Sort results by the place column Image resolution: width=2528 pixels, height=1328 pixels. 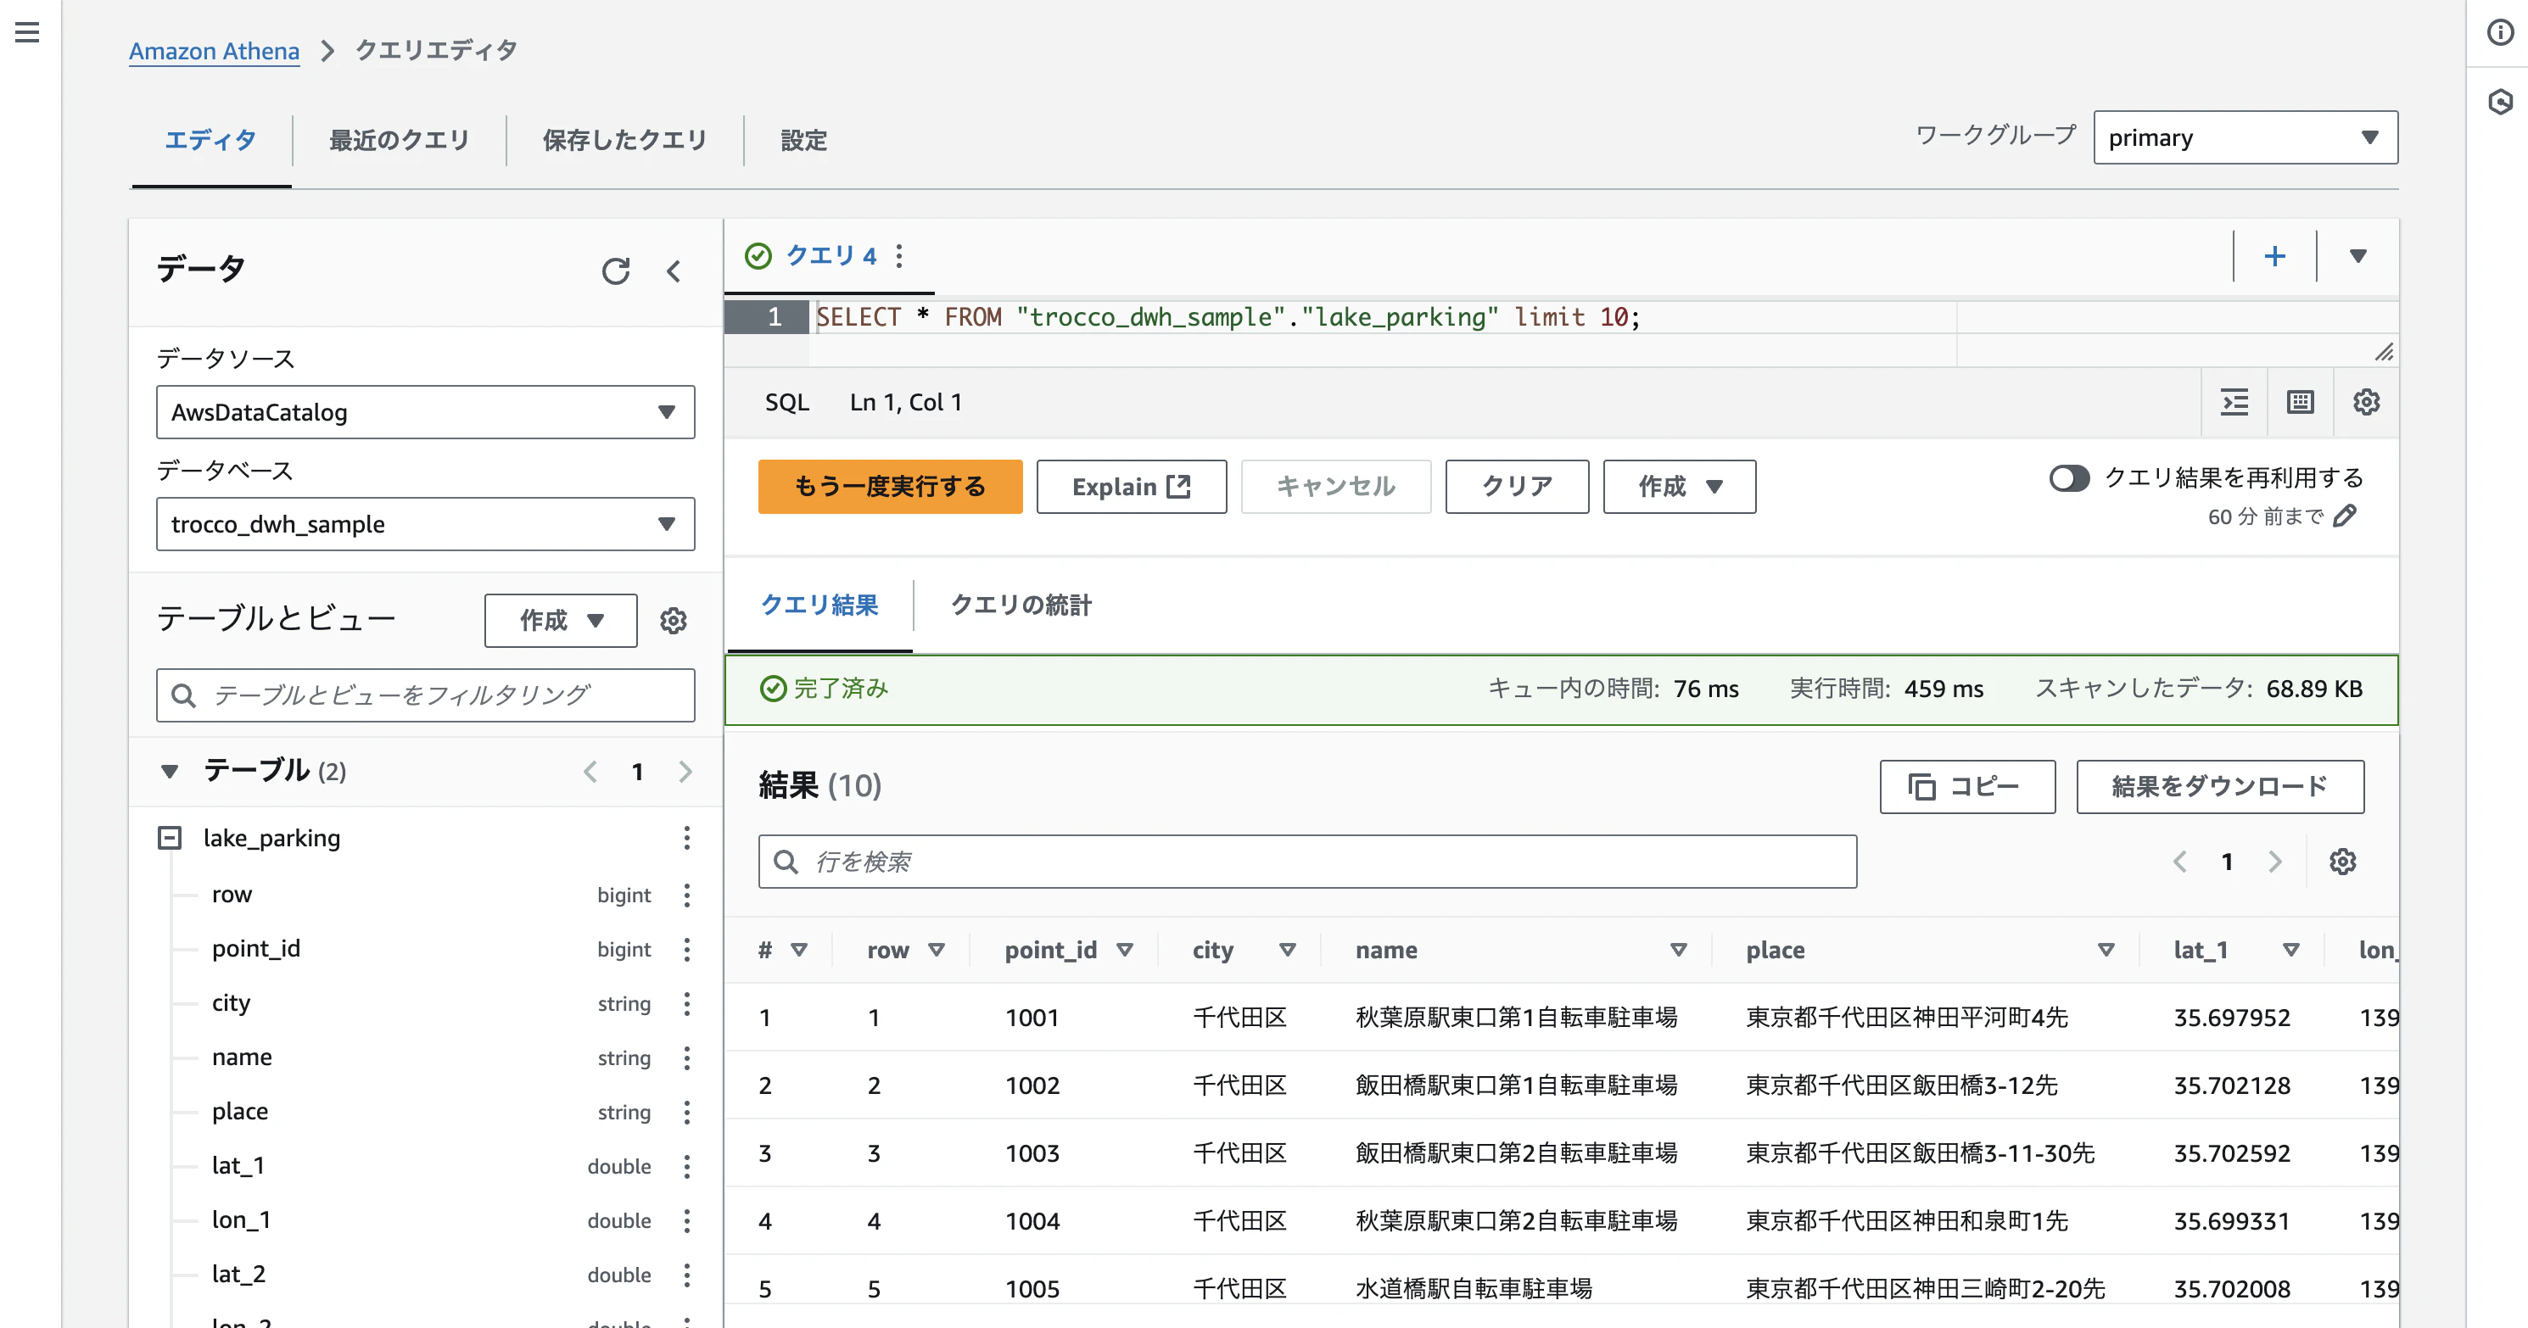click(2106, 950)
